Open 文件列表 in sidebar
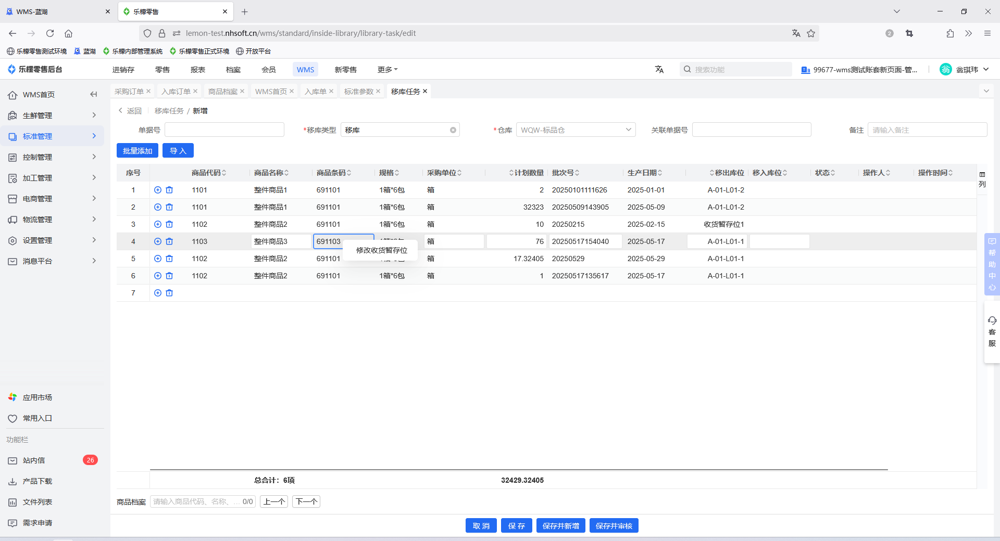Image resolution: width=1000 pixels, height=541 pixels. [52, 502]
